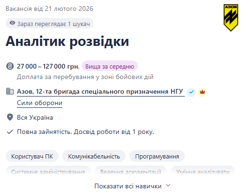Click the Вся Україна location text
This screenshot has height=194, width=248.
[35, 118]
